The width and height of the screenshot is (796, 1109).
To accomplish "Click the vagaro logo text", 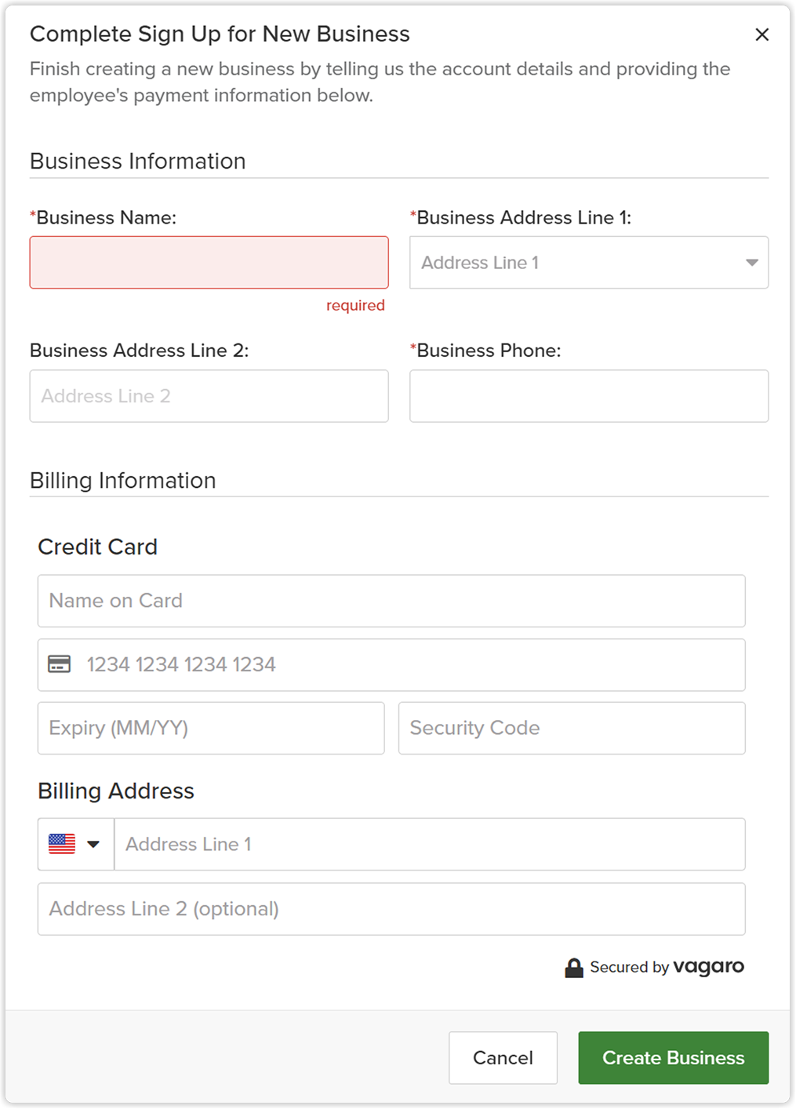I will pyautogui.click(x=709, y=966).
